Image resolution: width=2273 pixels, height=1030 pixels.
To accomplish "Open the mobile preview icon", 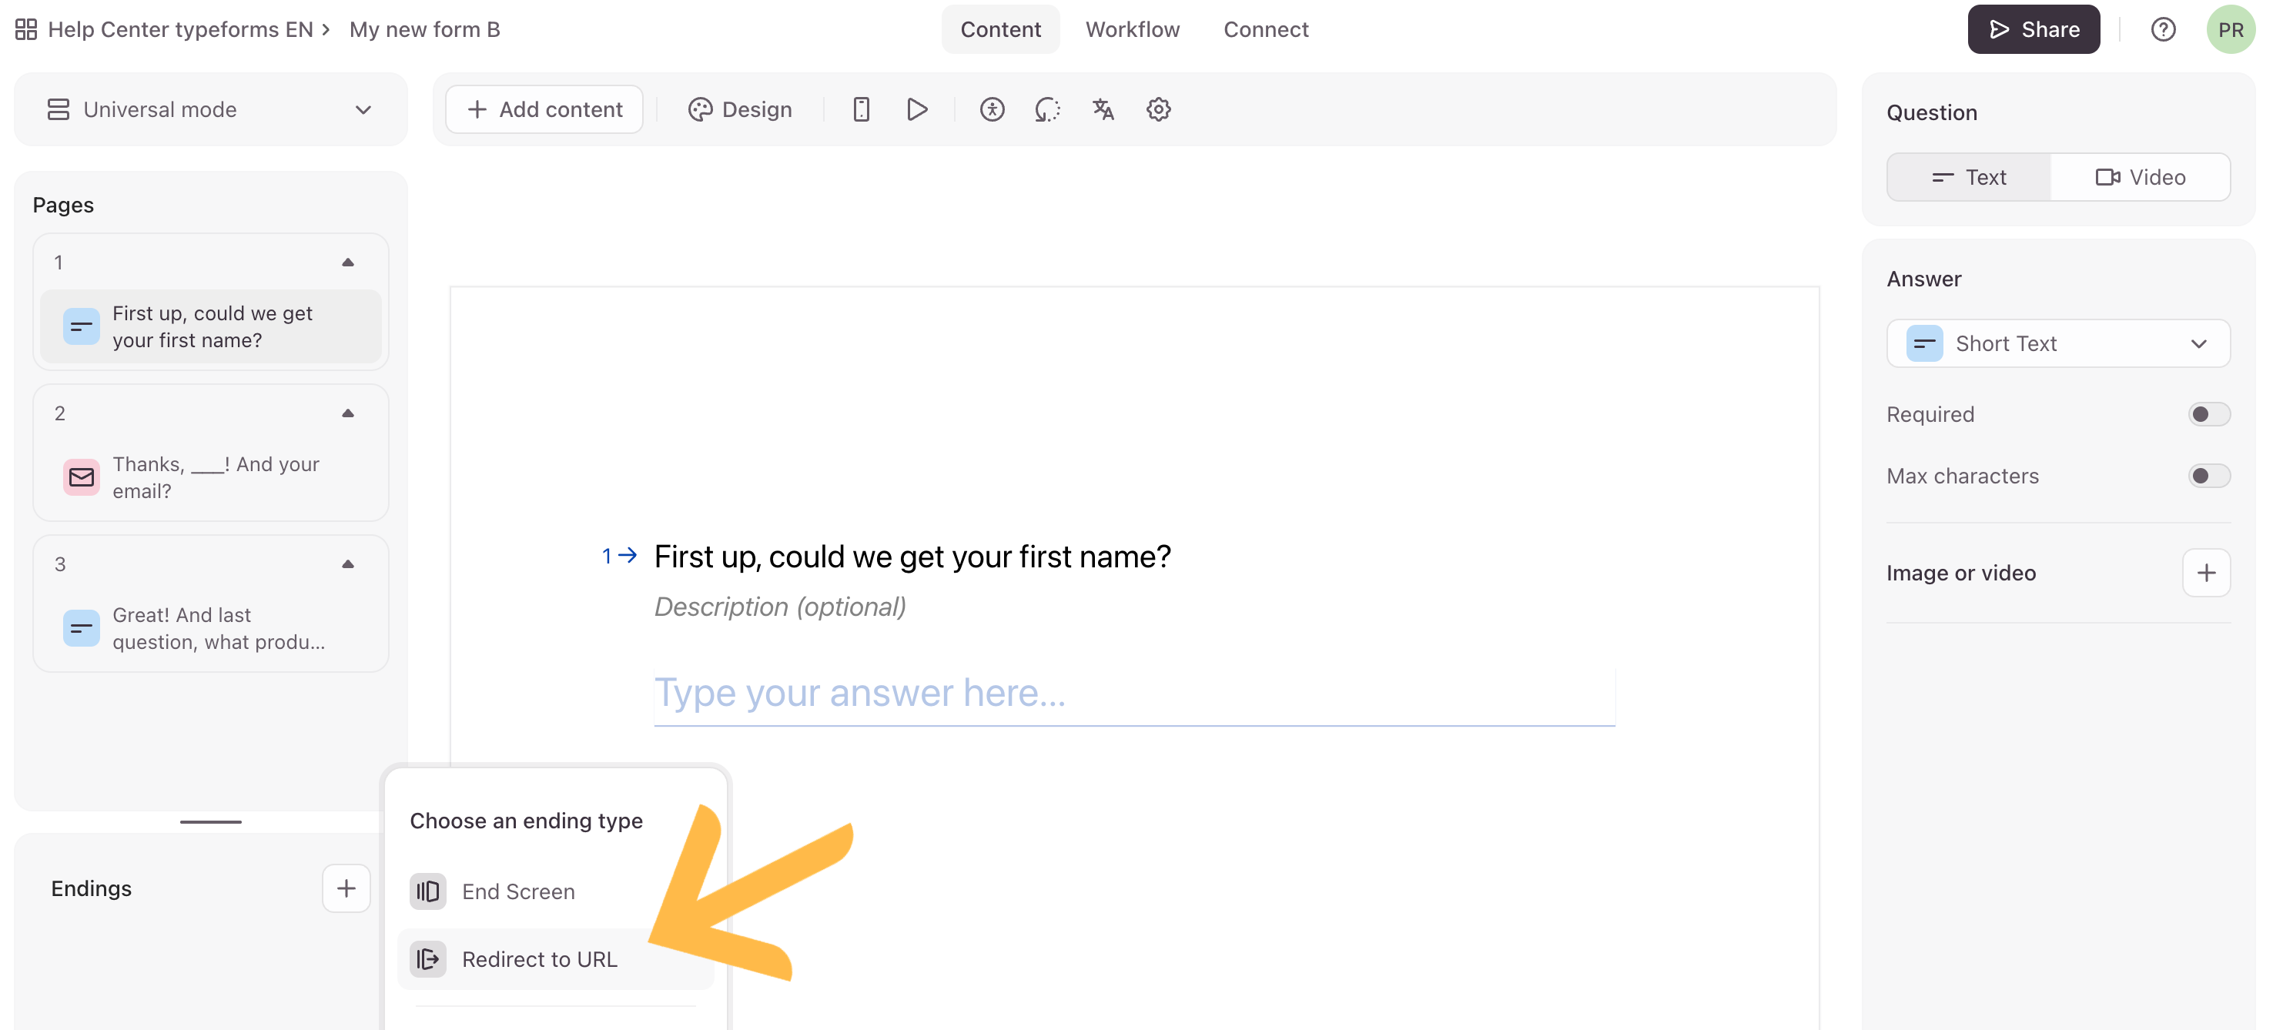I will pos(861,109).
